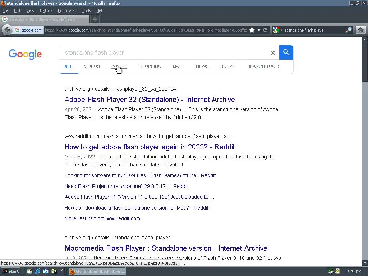Switch to BOOKS results tab

click(227, 66)
